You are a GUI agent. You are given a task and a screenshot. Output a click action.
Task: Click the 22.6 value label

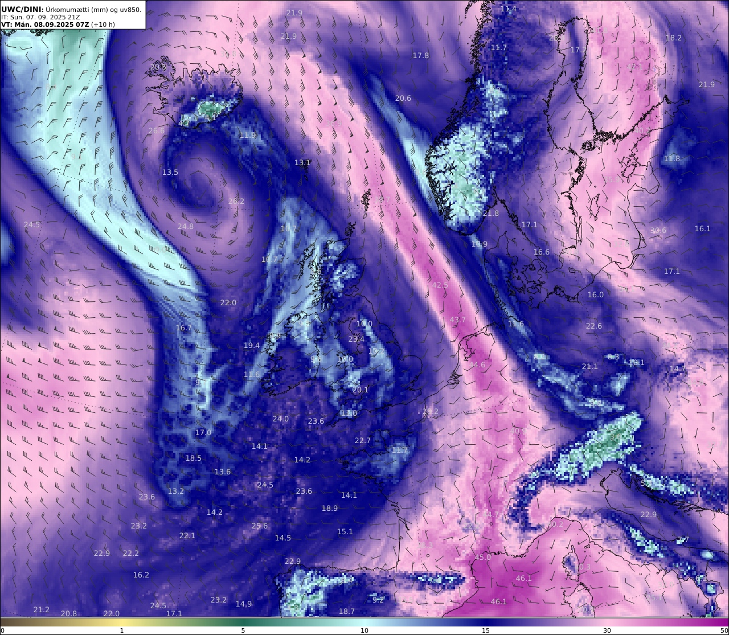coord(594,326)
